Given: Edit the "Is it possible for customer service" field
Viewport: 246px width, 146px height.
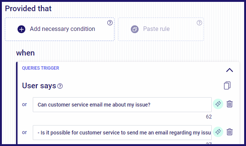Looking at the screenshot, I should (x=122, y=133).
